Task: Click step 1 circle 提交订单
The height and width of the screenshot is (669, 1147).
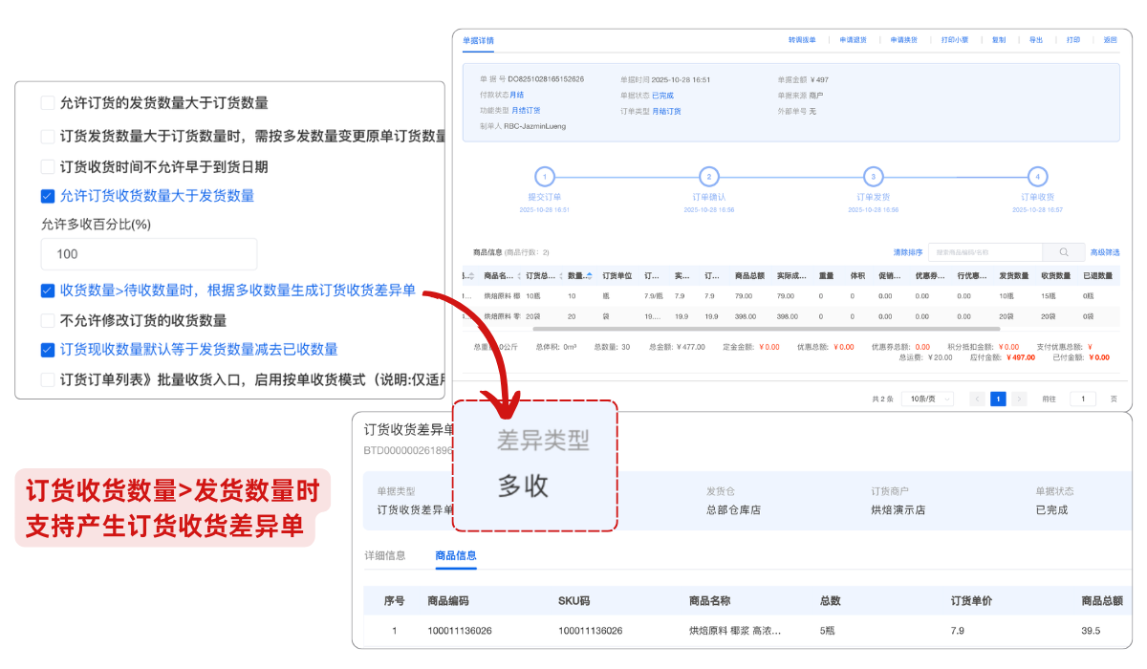Action: (x=544, y=177)
